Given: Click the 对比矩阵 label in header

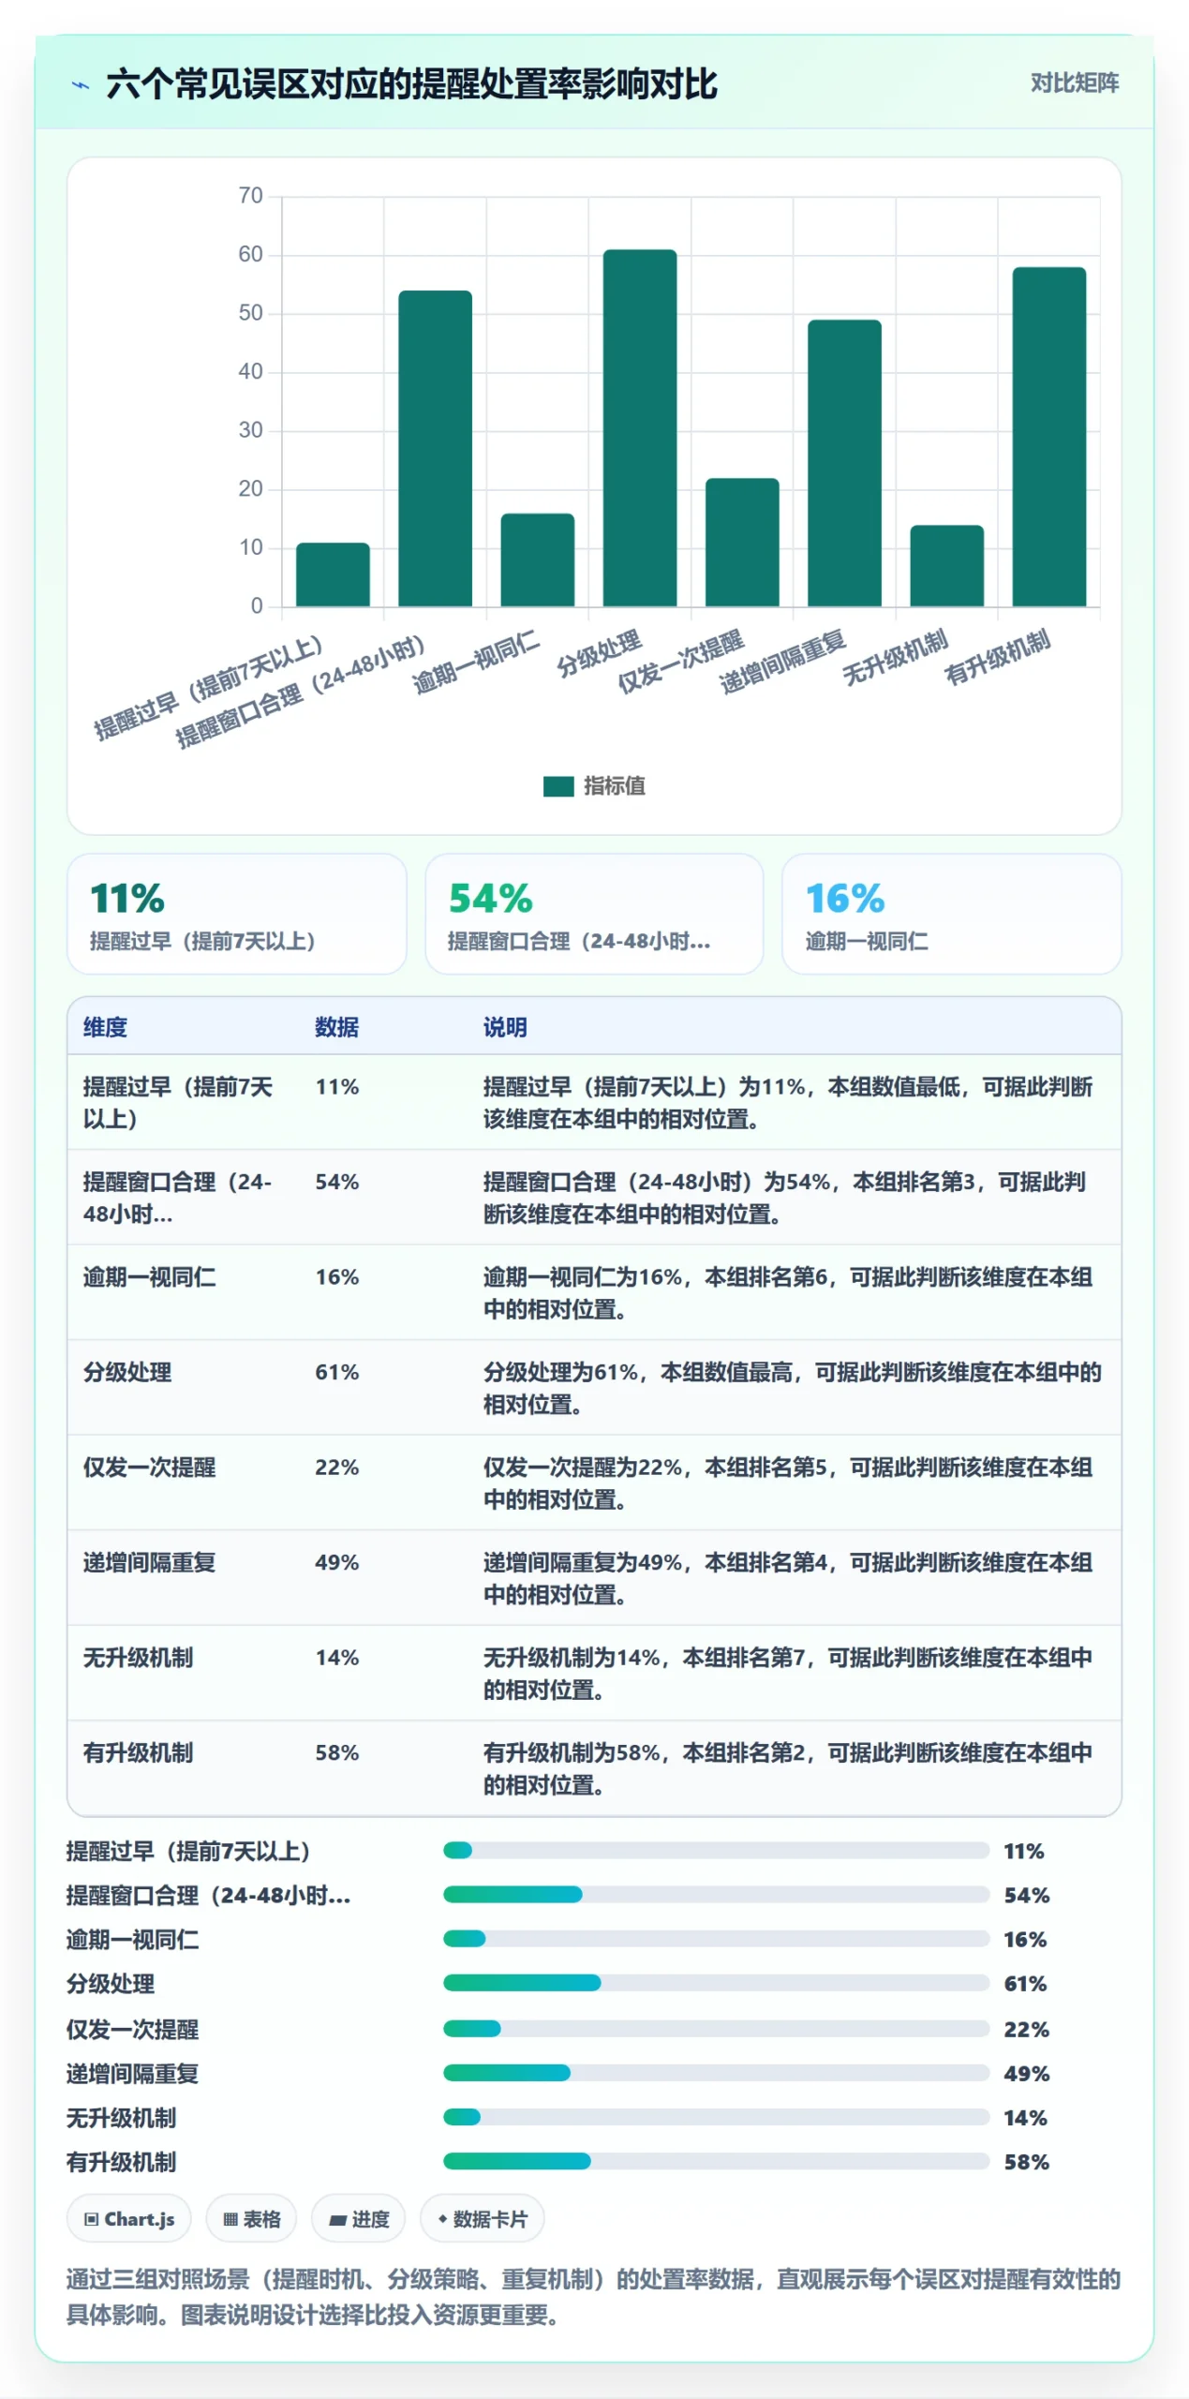Looking at the screenshot, I should pyautogui.click(x=1074, y=83).
